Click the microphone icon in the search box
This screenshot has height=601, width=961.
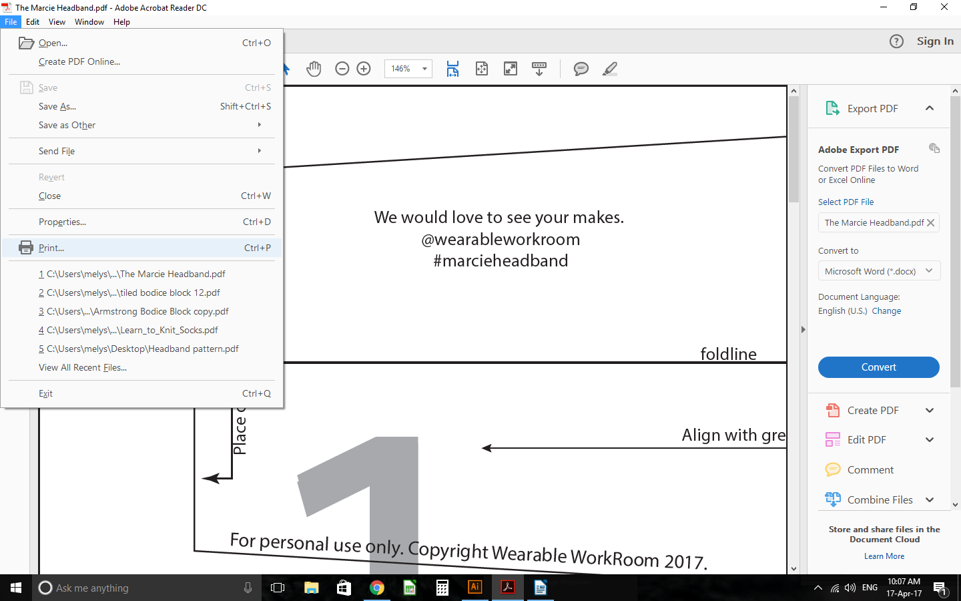point(248,588)
